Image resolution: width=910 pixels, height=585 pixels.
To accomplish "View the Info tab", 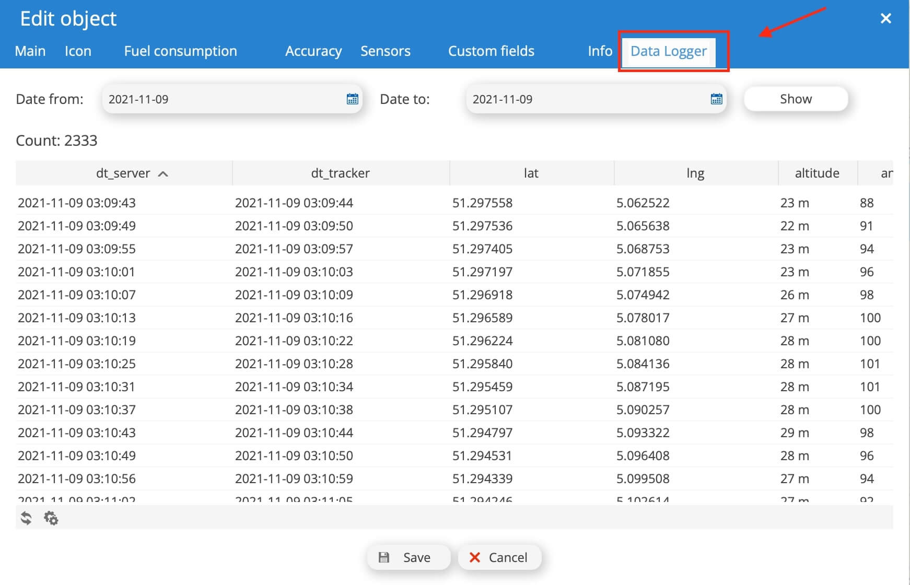I will coord(600,51).
